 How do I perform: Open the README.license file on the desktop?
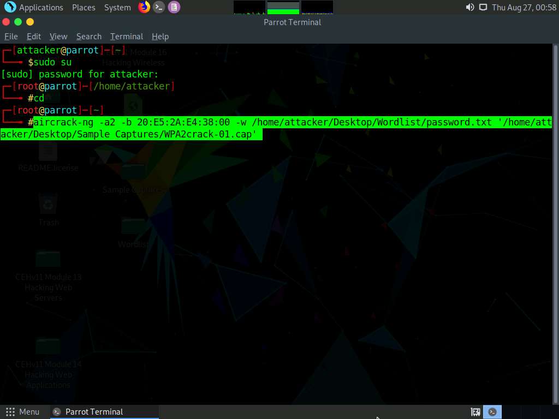(x=48, y=153)
